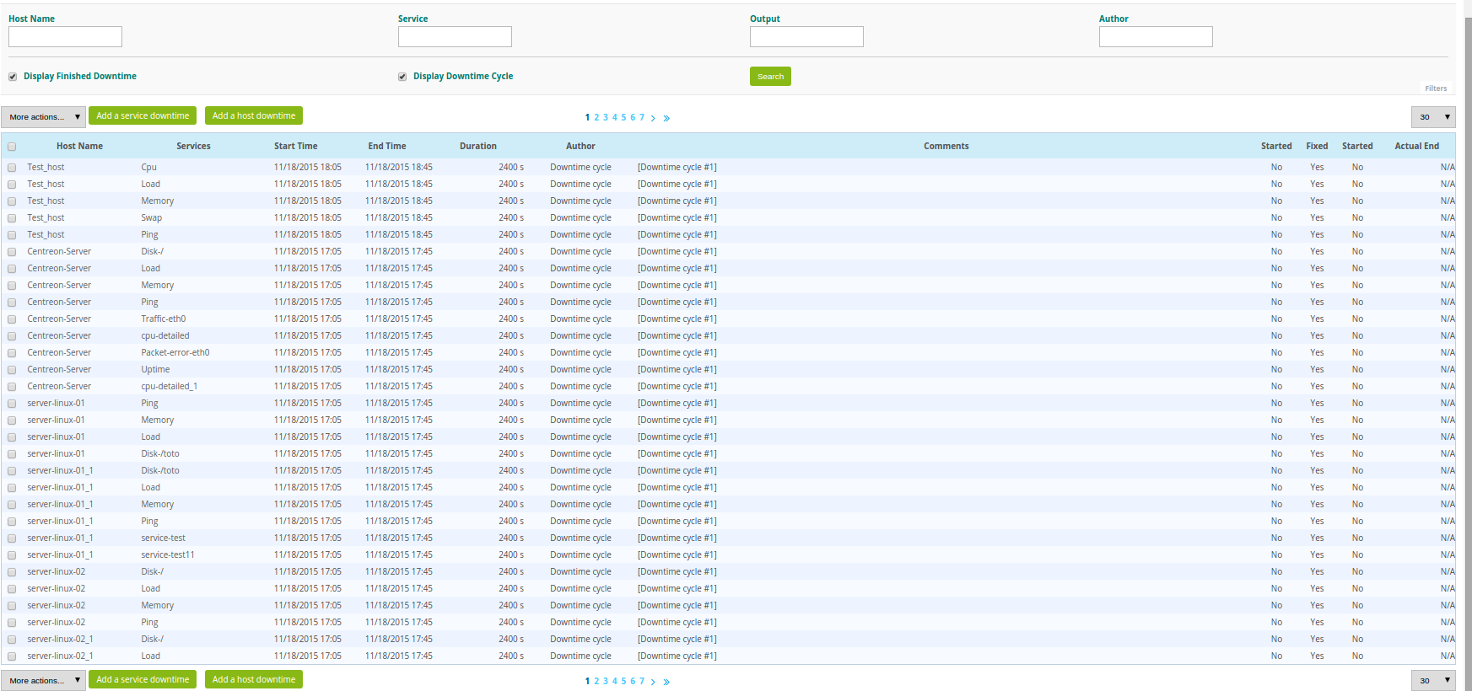Viewport: 1472px width, 691px height.
Task: Open the Packet-error-eth0 service
Action: [x=175, y=353]
